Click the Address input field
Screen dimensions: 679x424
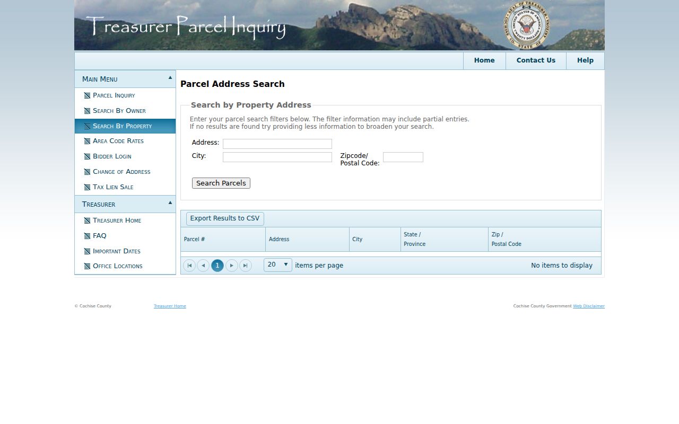coord(277,144)
